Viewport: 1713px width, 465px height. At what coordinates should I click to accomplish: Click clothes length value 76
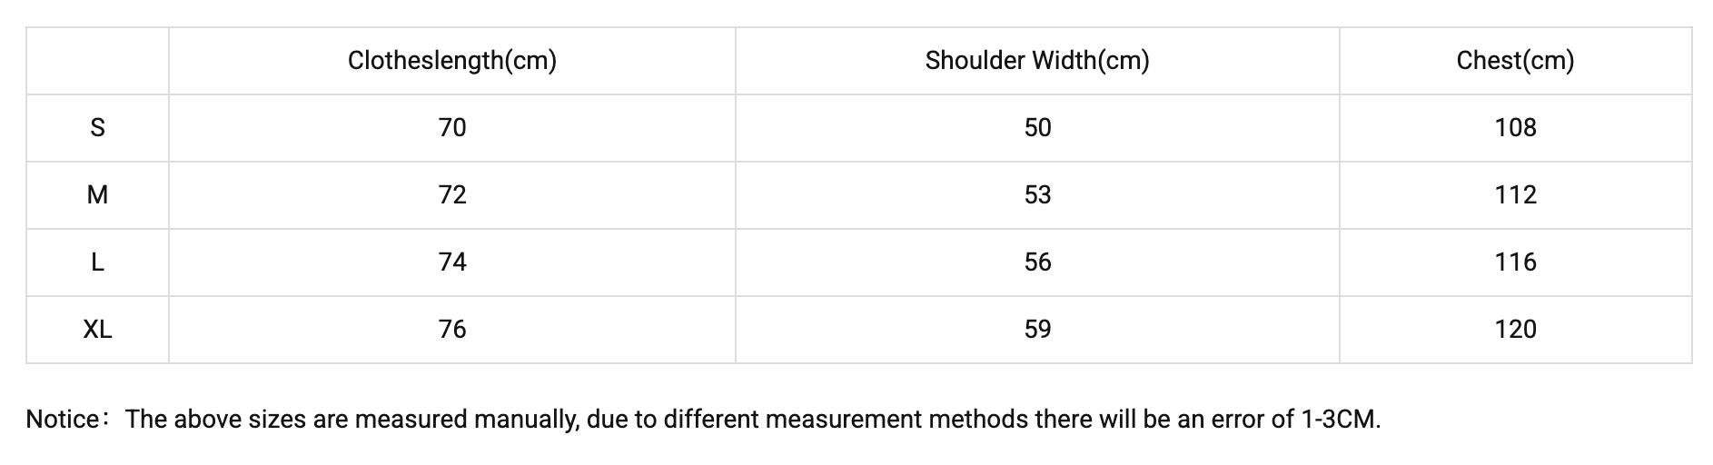[451, 330]
